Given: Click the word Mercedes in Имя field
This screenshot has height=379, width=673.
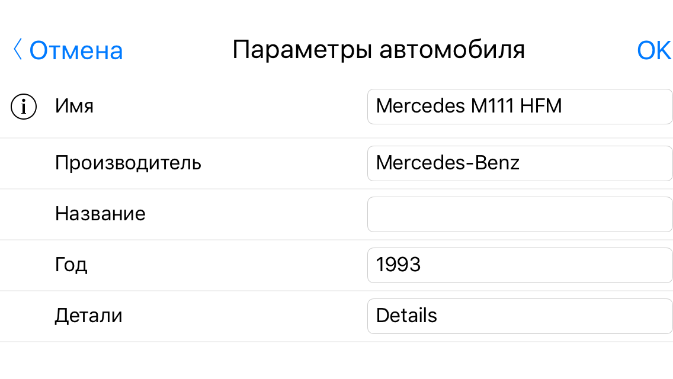Looking at the screenshot, I should click(421, 106).
